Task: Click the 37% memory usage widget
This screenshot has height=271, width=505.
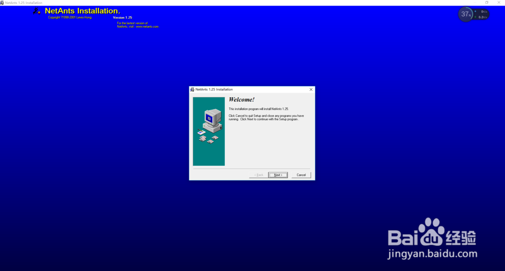Action: 465,14
